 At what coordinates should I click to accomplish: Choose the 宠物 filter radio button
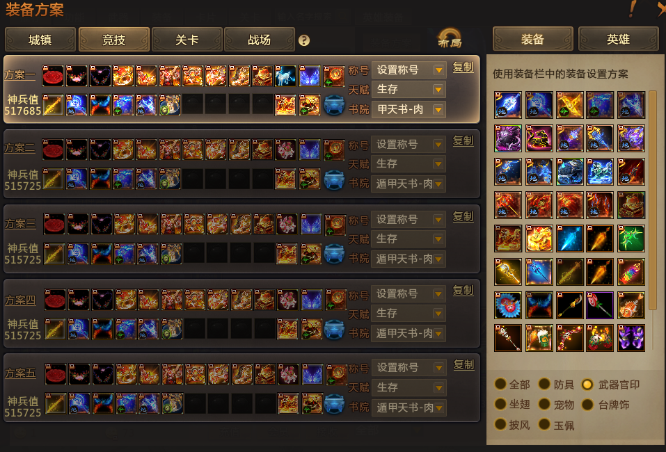click(x=544, y=404)
